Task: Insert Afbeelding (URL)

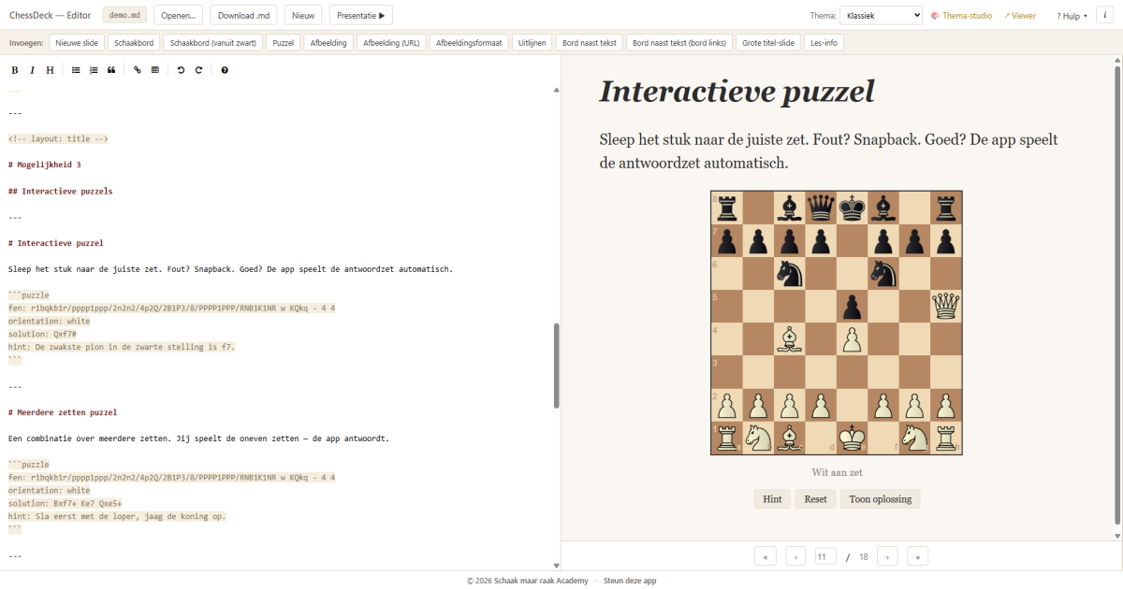Action: tap(391, 43)
